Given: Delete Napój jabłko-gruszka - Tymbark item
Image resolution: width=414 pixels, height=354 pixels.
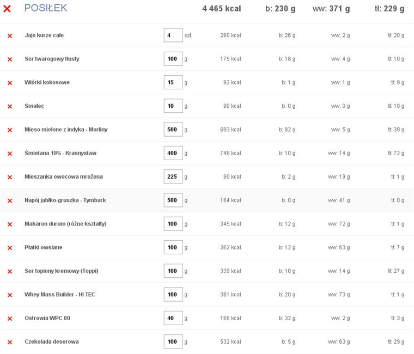Looking at the screenshot, I should click(9, 201).
